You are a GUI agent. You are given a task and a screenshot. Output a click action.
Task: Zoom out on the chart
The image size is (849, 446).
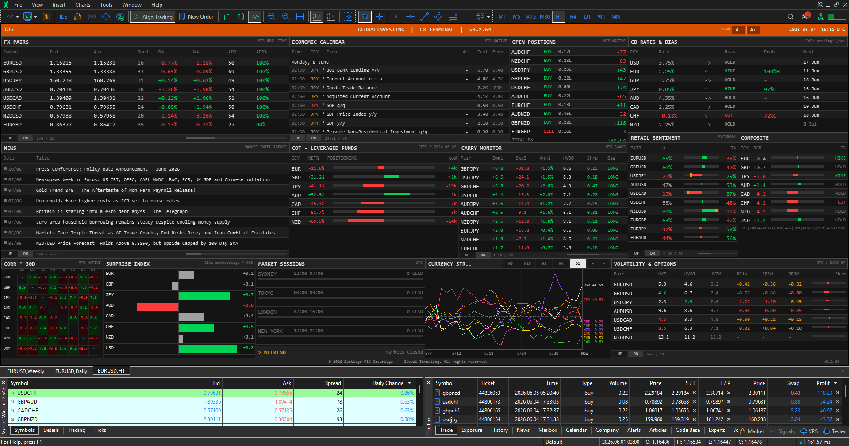pos(286,17)
